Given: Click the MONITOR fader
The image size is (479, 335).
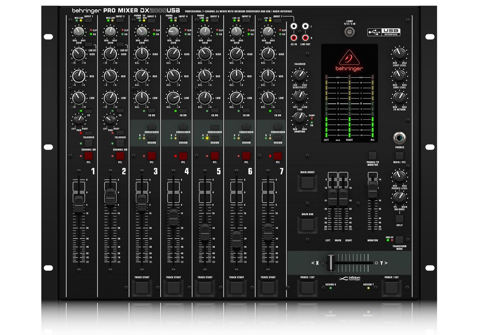Looking at the screenshot, I should point(373,190).
